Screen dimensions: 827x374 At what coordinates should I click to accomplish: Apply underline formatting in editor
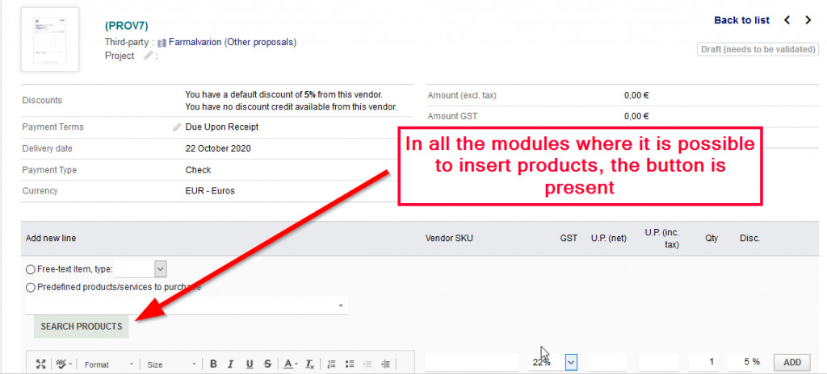click(250, 364)
